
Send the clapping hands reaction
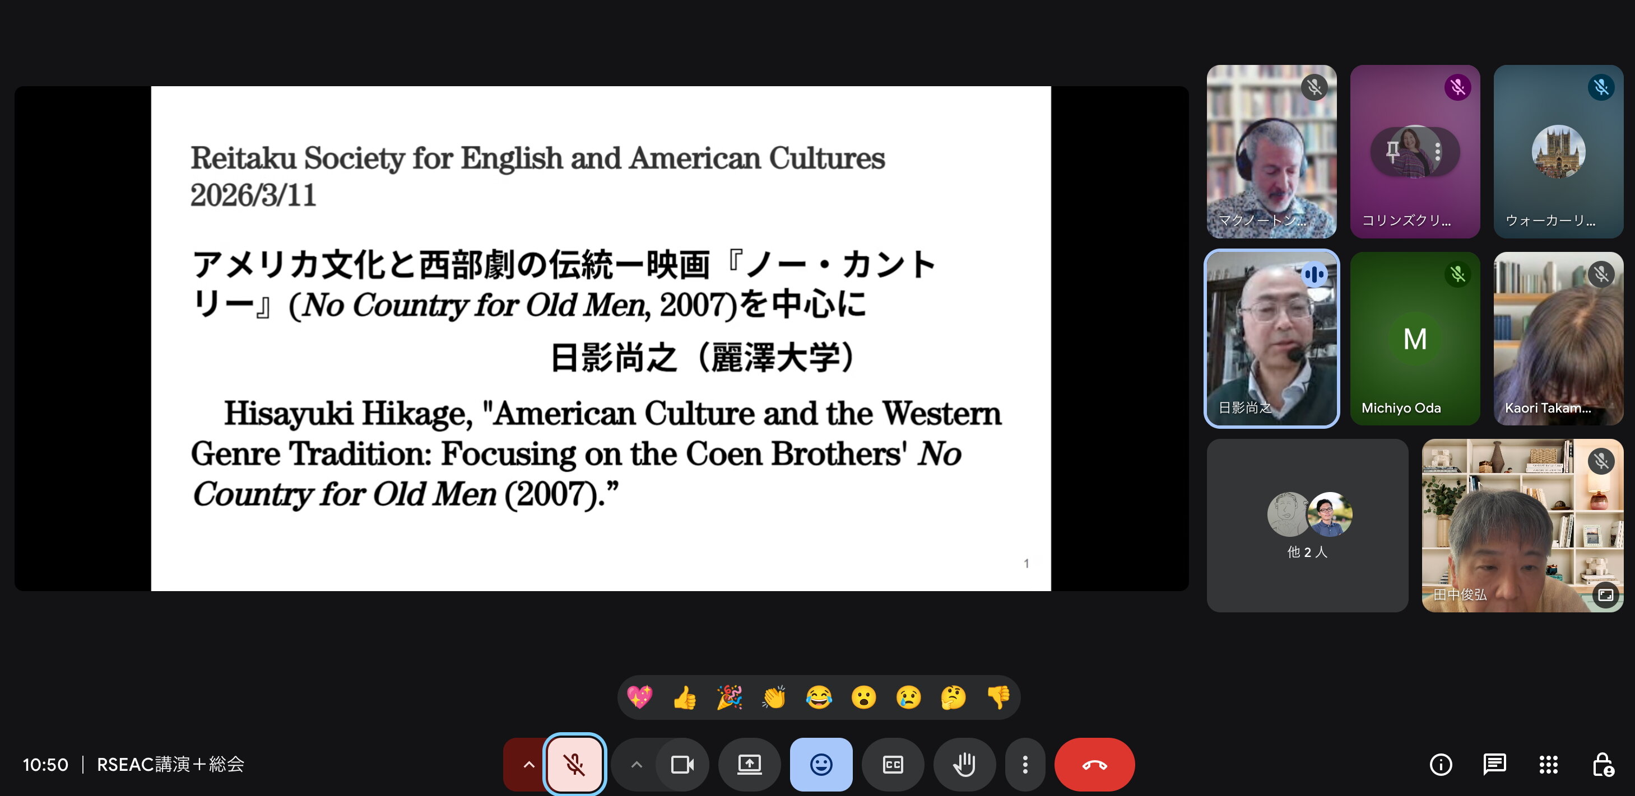[774, 697]
